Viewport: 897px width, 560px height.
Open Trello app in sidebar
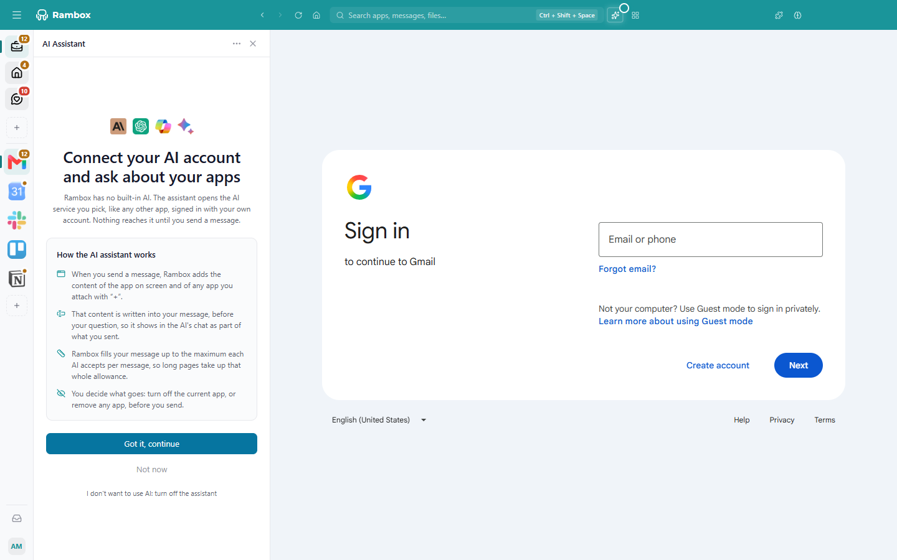point(17,250)
